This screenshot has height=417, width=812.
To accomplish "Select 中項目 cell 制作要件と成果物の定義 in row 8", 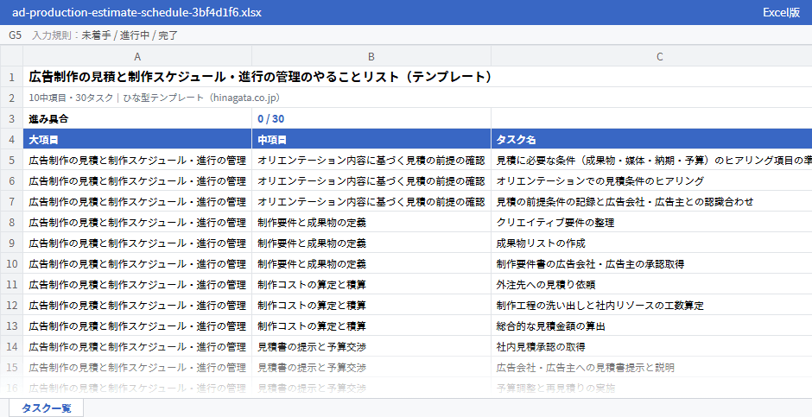I will tap(371, 223).
